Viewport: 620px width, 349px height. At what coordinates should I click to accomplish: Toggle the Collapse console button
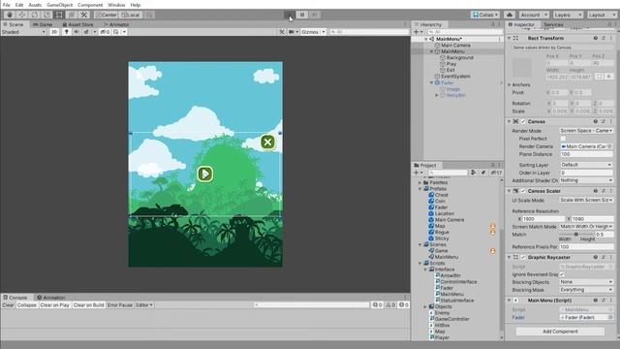[27, 305]
